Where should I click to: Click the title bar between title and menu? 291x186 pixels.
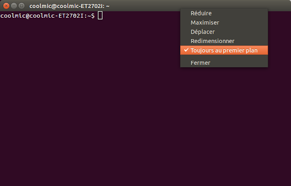click(x=145, y=5)
